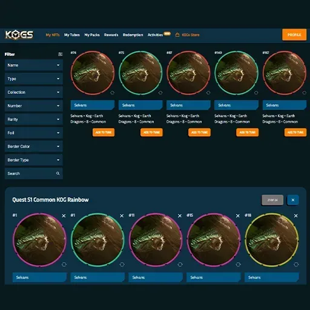Add card #75 to tube
Screen dimensions: 310x310
pyautogui.click(x=151, y=133)
